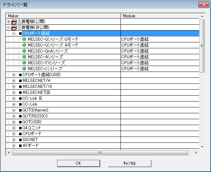Select the CC-Link IE tree item
This screenshot has height=172, width=211.
[32, 98]
